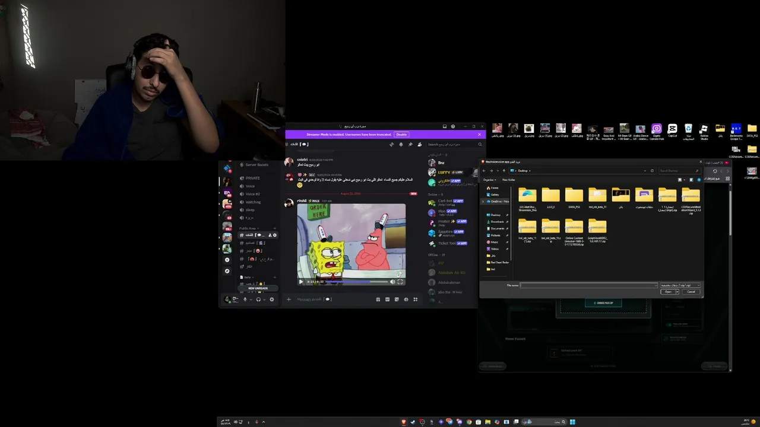
Task: Open headphone output options arrow
Action: coord(264,299)
